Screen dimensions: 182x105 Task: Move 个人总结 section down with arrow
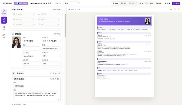[53, 73]
